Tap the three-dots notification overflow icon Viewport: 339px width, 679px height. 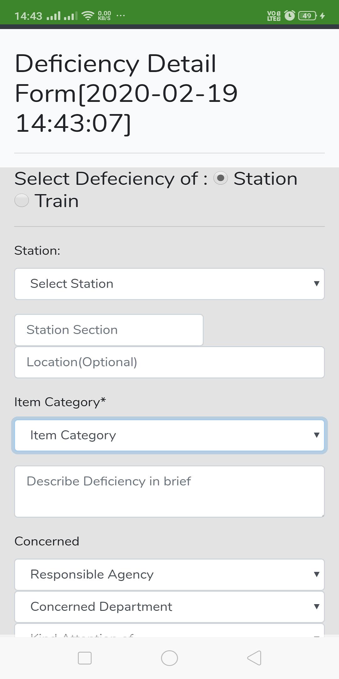pos(121,15)
